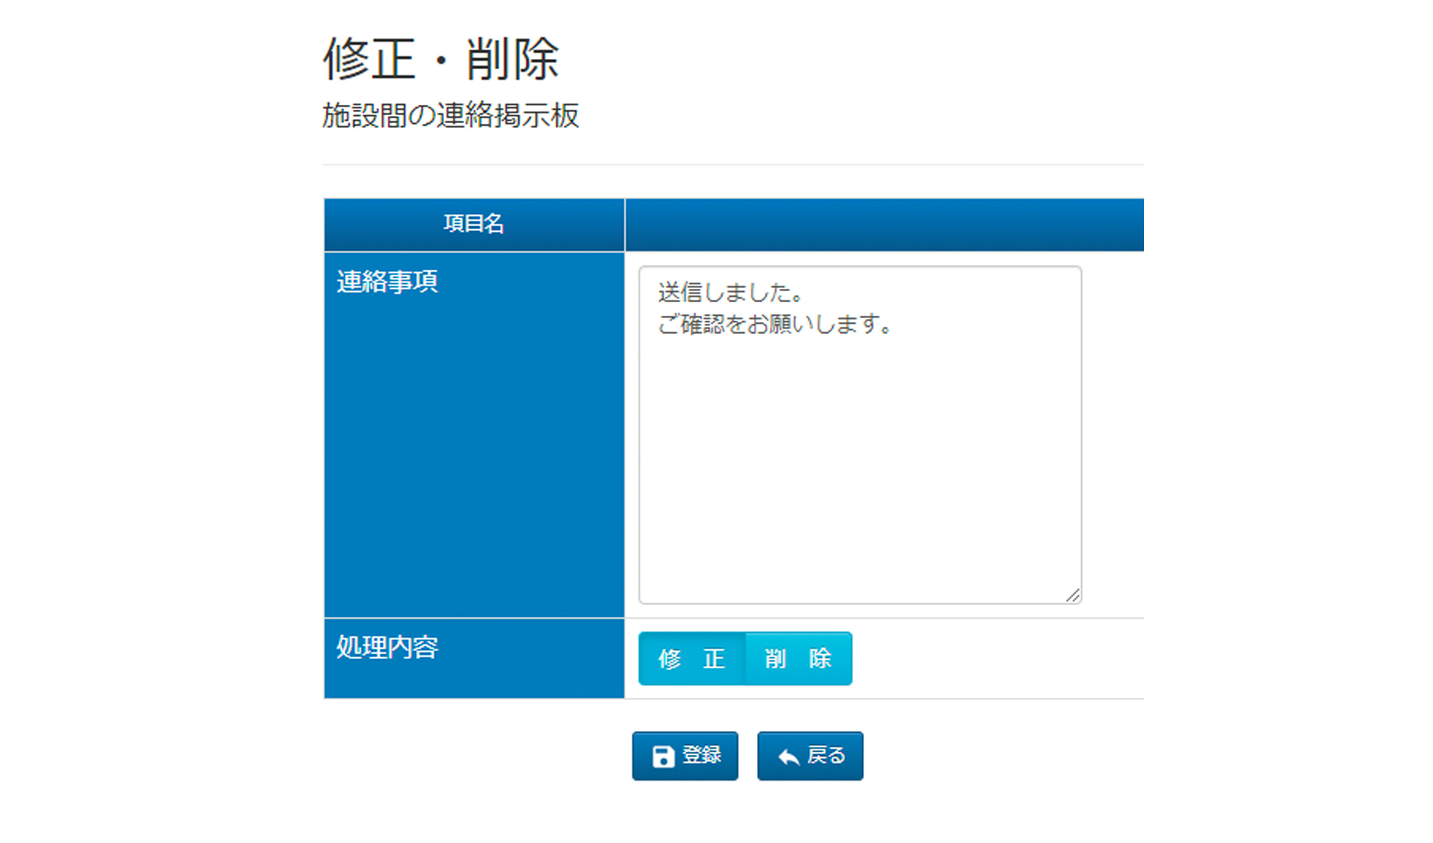This screenshot has height=843, width=1433.
Task: Click the 項目名 column header
Action: point(474,224)
